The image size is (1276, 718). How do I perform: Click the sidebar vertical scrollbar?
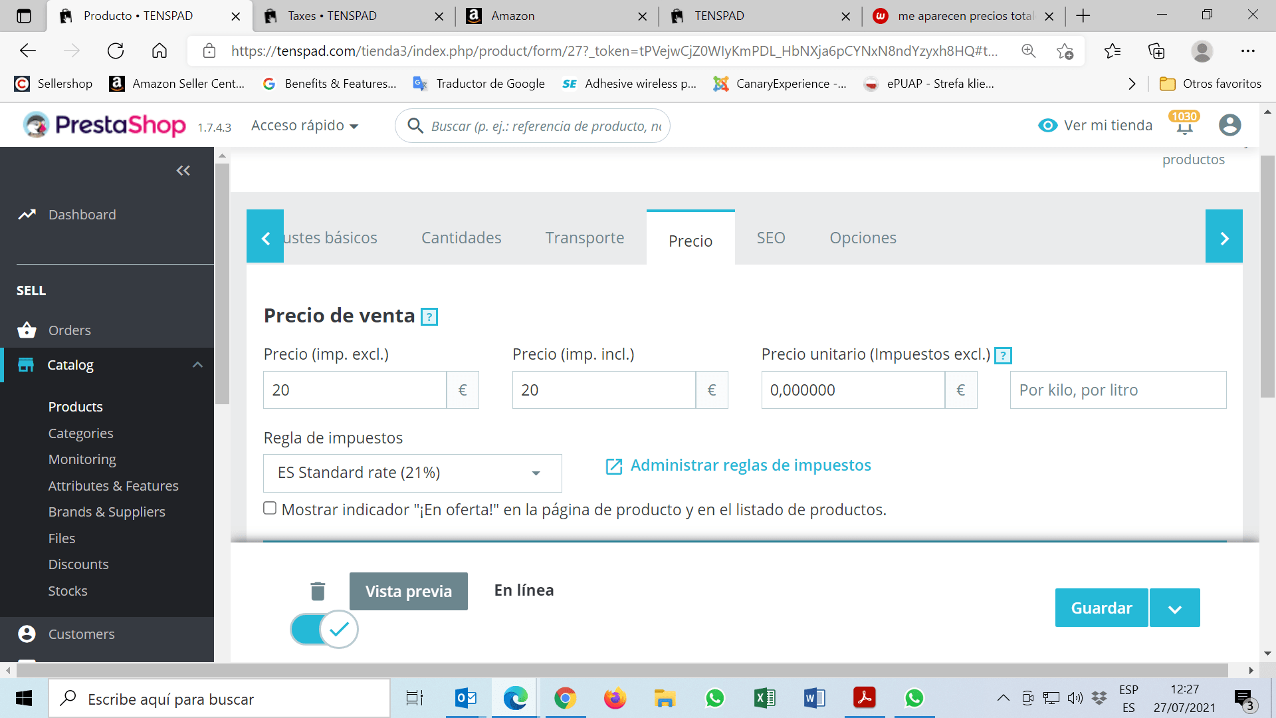pyautogui.click(x=222, y=283)
